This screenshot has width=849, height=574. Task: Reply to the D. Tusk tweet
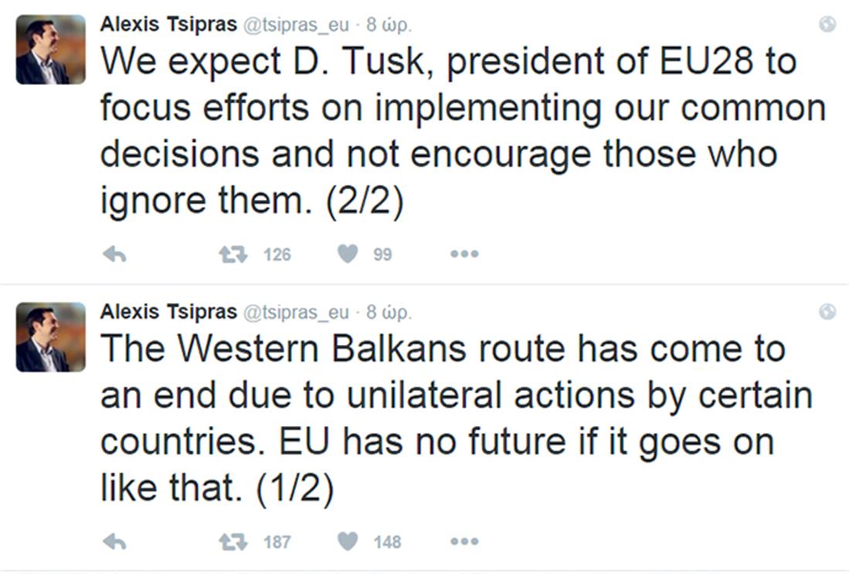[114, 254]
